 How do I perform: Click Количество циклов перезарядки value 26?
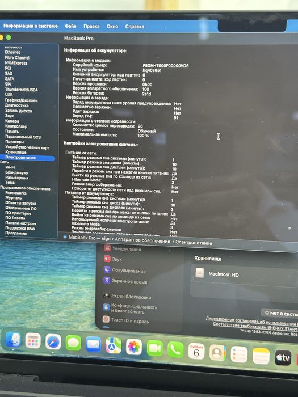[x=140, y=126]
